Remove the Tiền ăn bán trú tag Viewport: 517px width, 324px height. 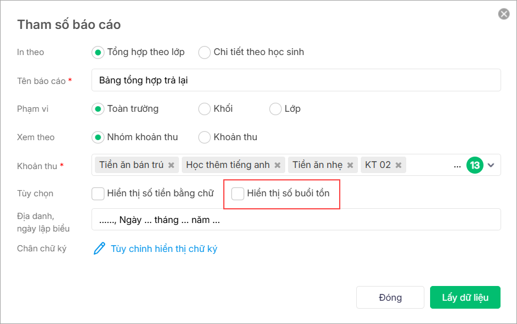pyautogui.click(x=171, y=165)
